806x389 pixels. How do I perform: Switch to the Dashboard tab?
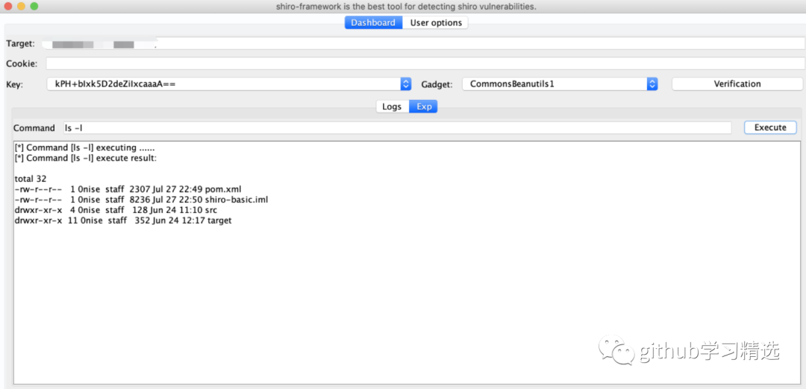pyautogui.click(x=373, y=22)
